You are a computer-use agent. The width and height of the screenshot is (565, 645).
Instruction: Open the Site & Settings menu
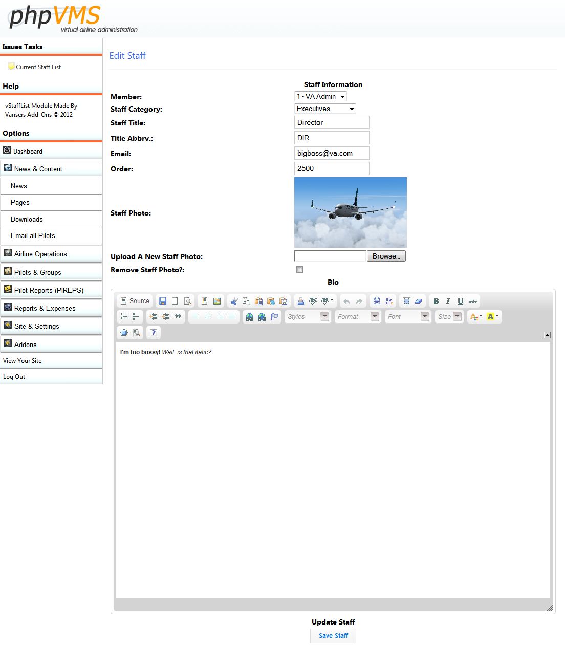coord(51,326)
